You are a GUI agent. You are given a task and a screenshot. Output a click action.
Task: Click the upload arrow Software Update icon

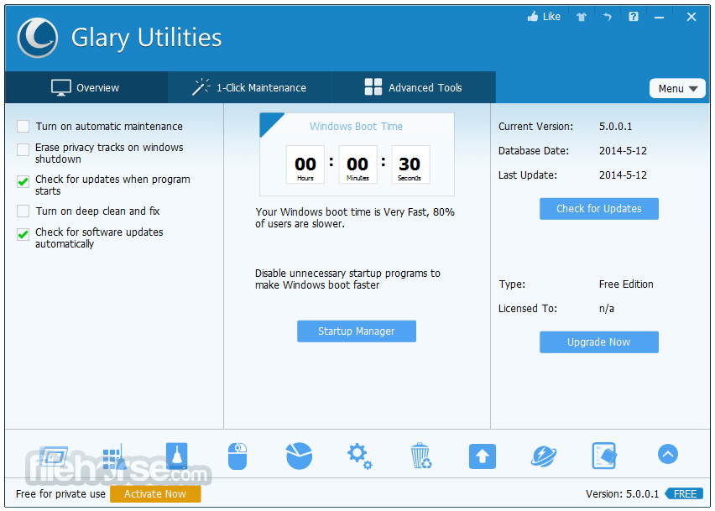coord(483,456)
